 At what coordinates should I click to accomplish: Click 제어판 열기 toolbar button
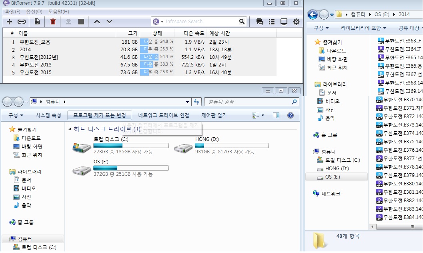coord(214,115)
